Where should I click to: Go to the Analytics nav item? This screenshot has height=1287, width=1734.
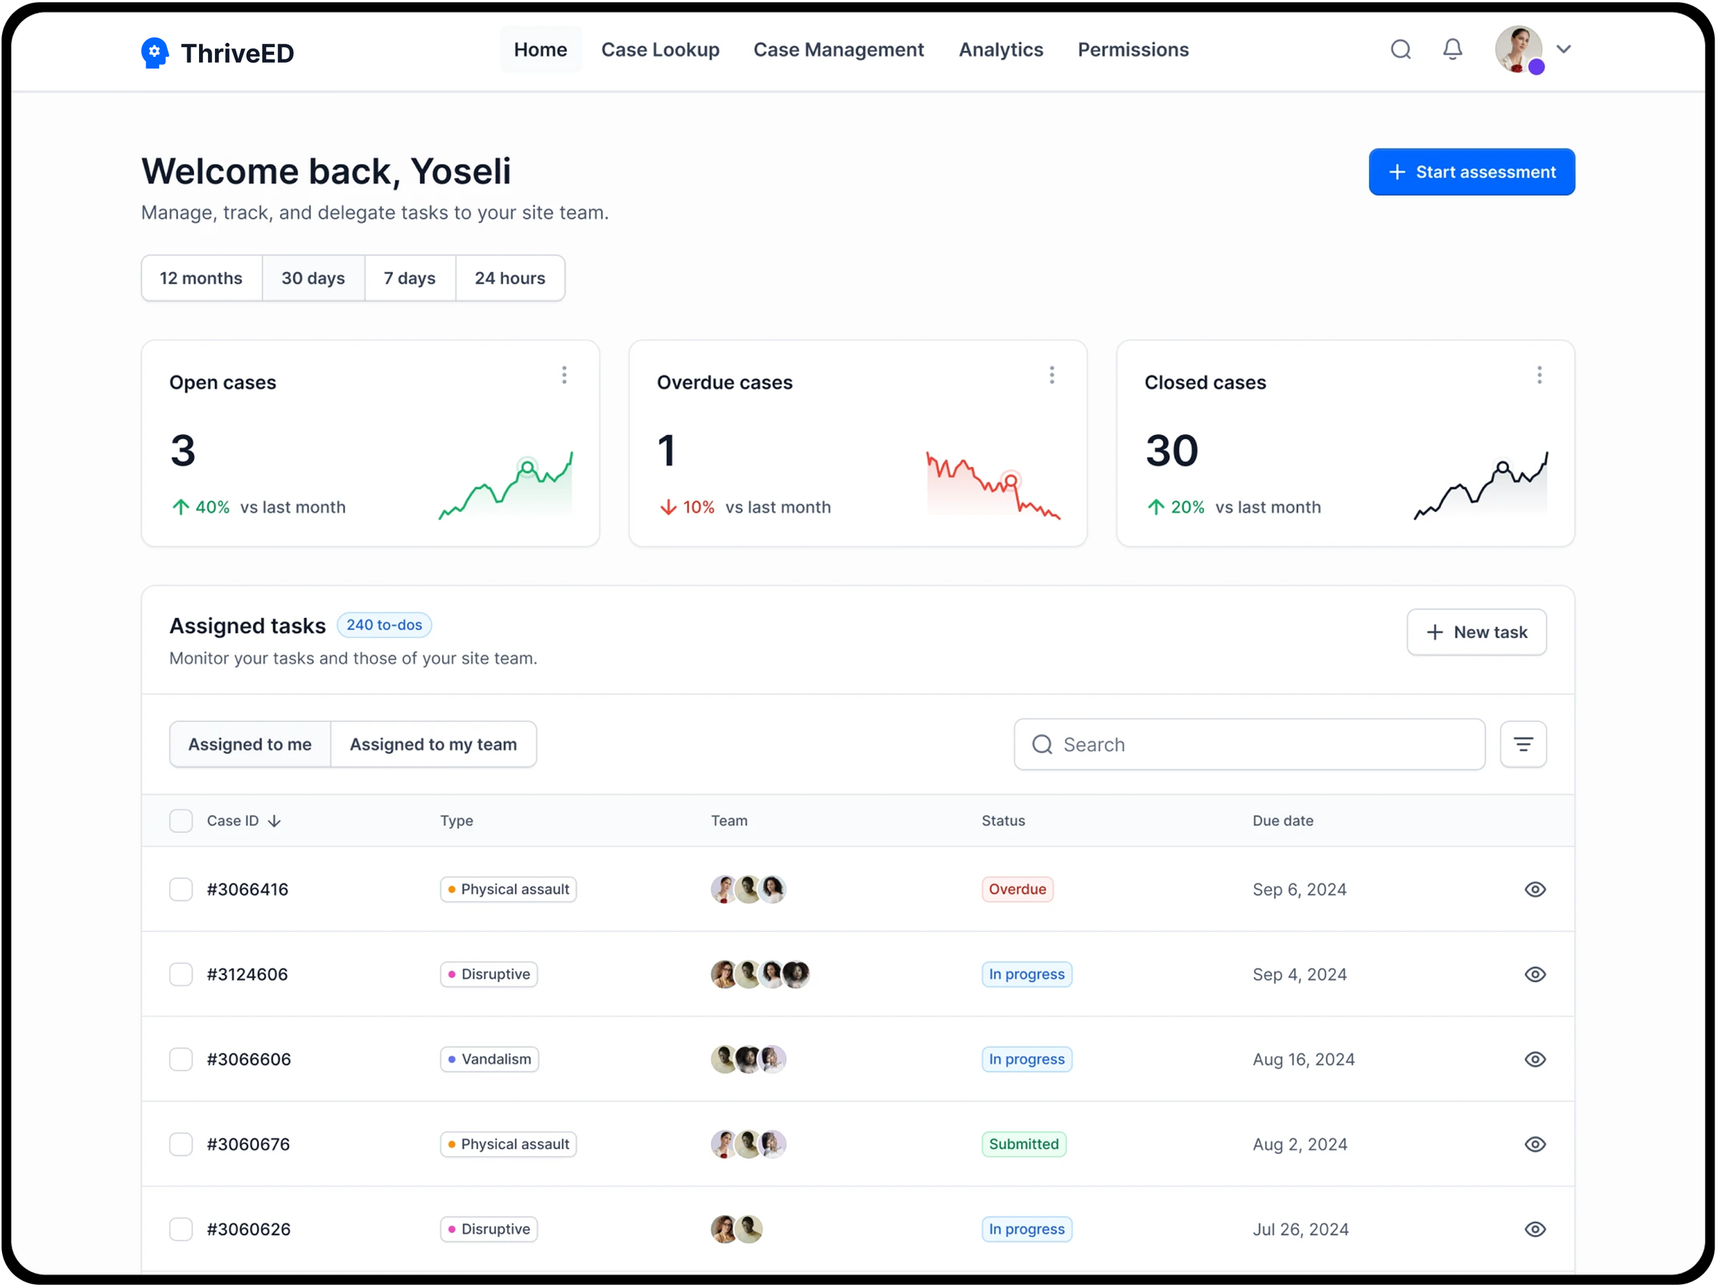(1001, 50)
